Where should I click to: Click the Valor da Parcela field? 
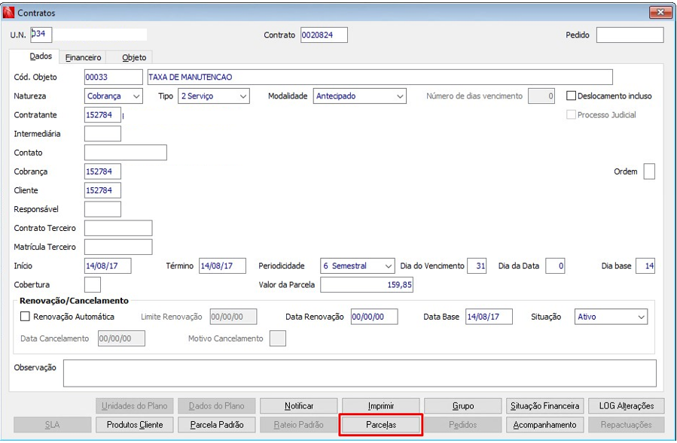367,285
